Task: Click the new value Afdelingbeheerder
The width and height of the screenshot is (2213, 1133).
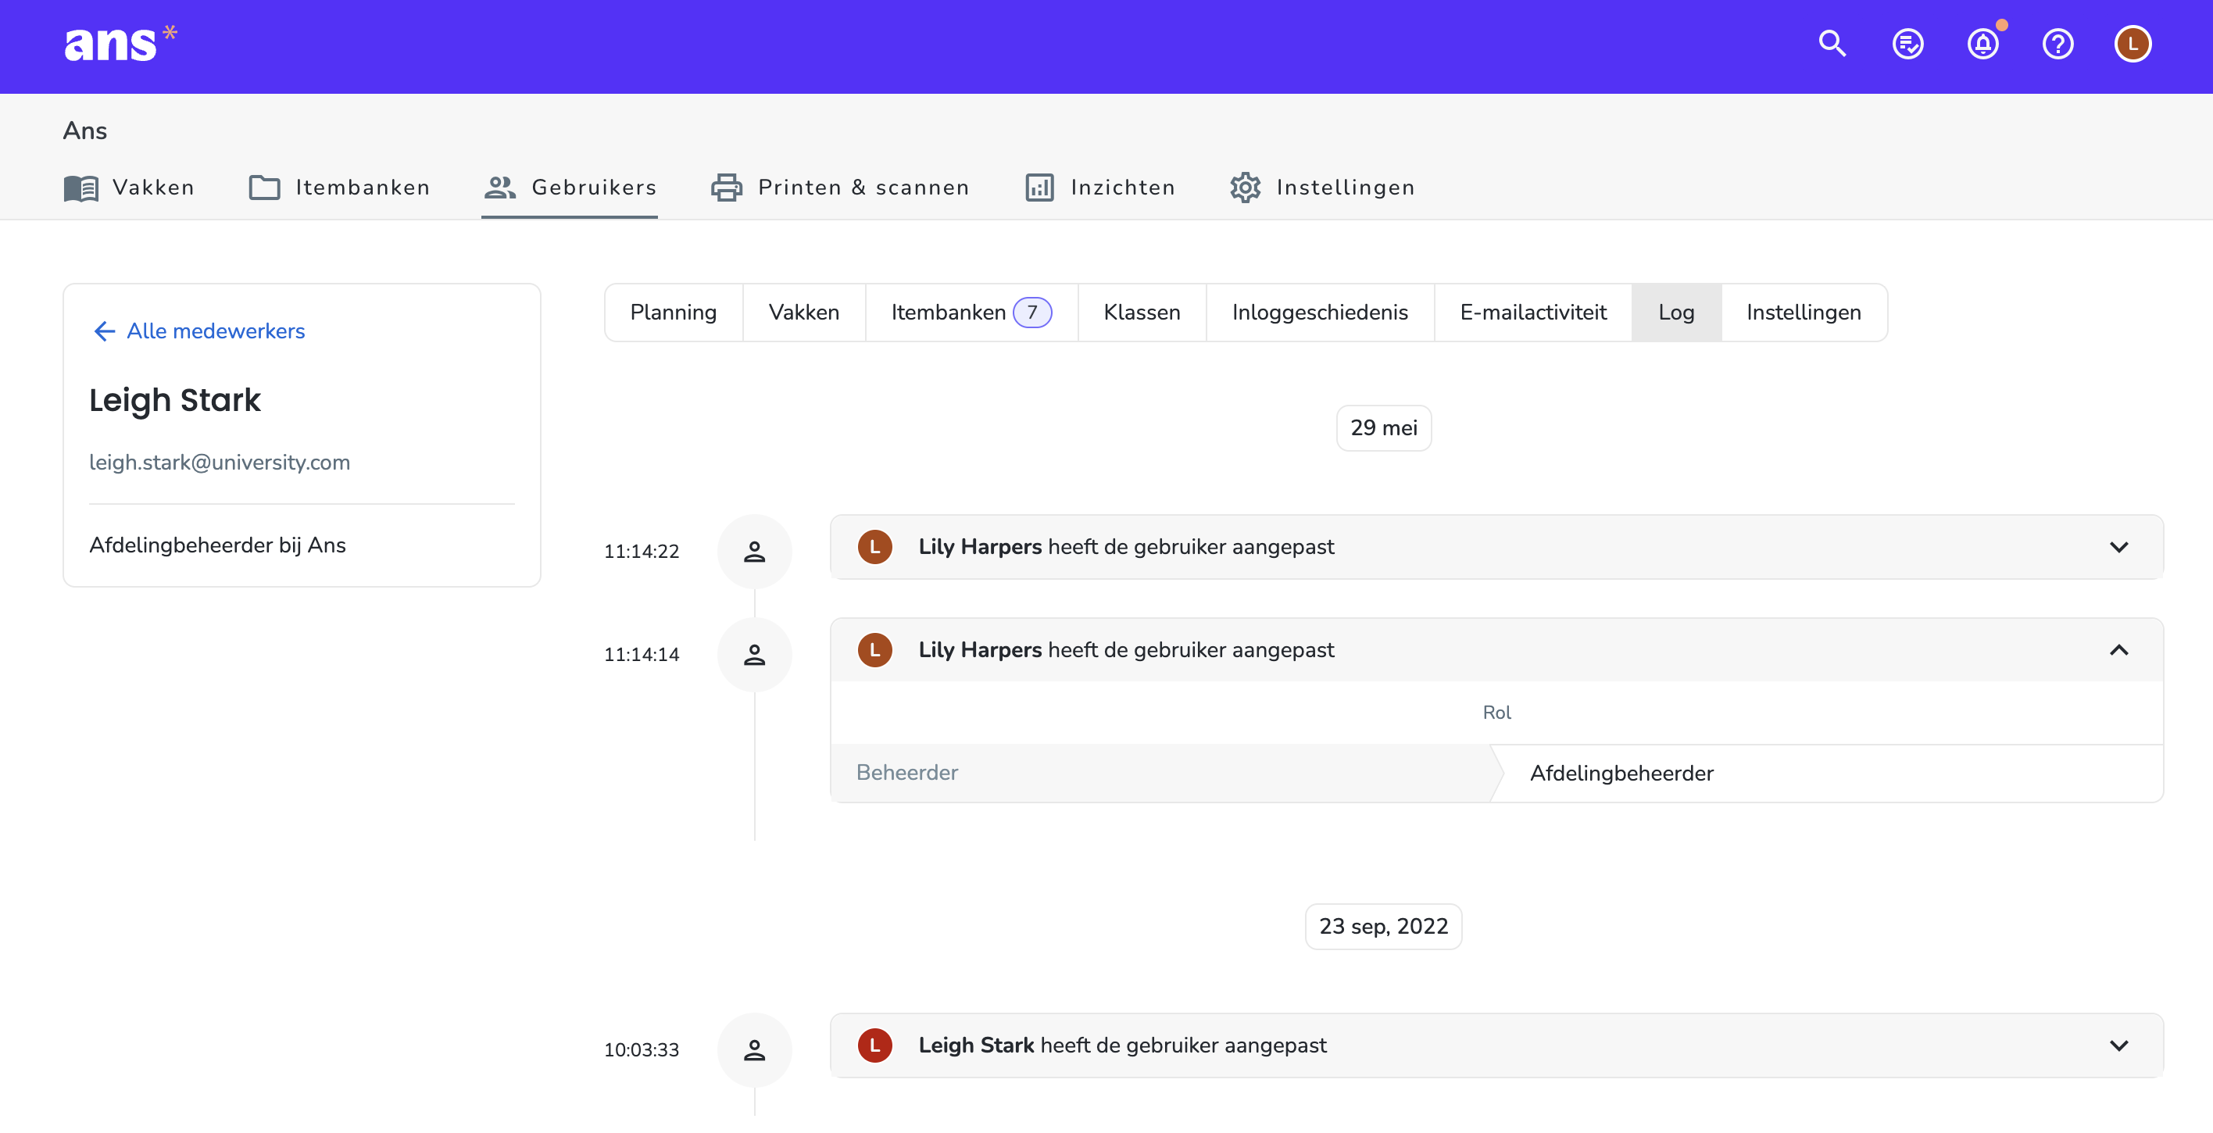Action: [x=1622, y=774]
